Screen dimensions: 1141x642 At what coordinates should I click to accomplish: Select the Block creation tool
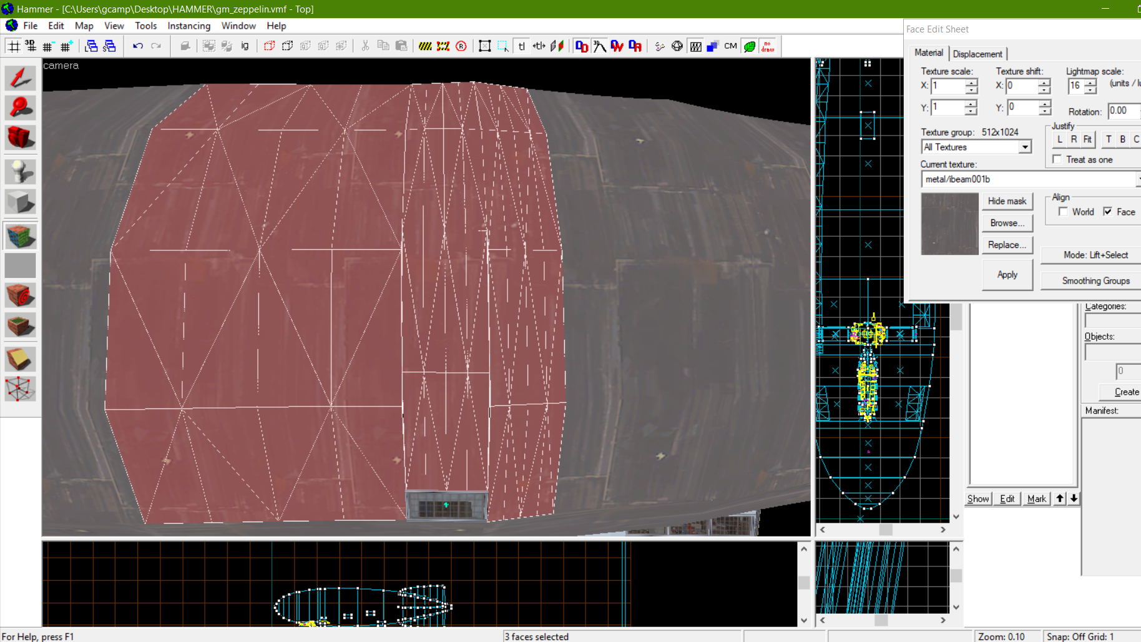point(20,202)
